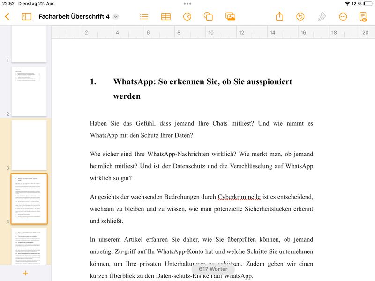Insert a chart with the pie icon
The image size is (375, 281).
pyautogui.click(x=187, y=16)
